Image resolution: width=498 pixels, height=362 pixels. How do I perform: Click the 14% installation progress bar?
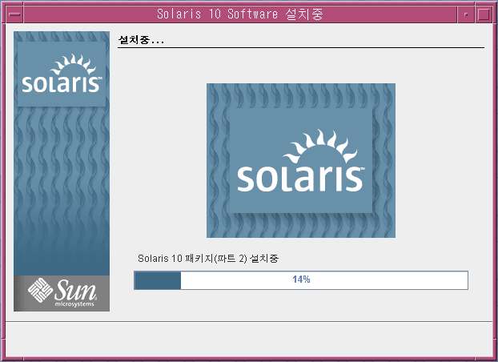click(x=301, y=280)
